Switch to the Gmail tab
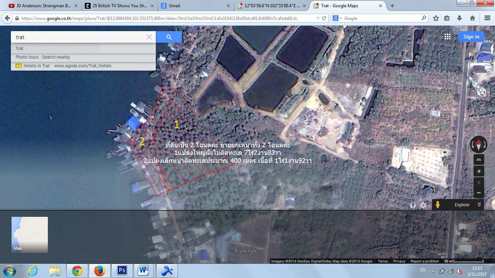The height and width of the screenshot is (278, 495). pos(194,5)
